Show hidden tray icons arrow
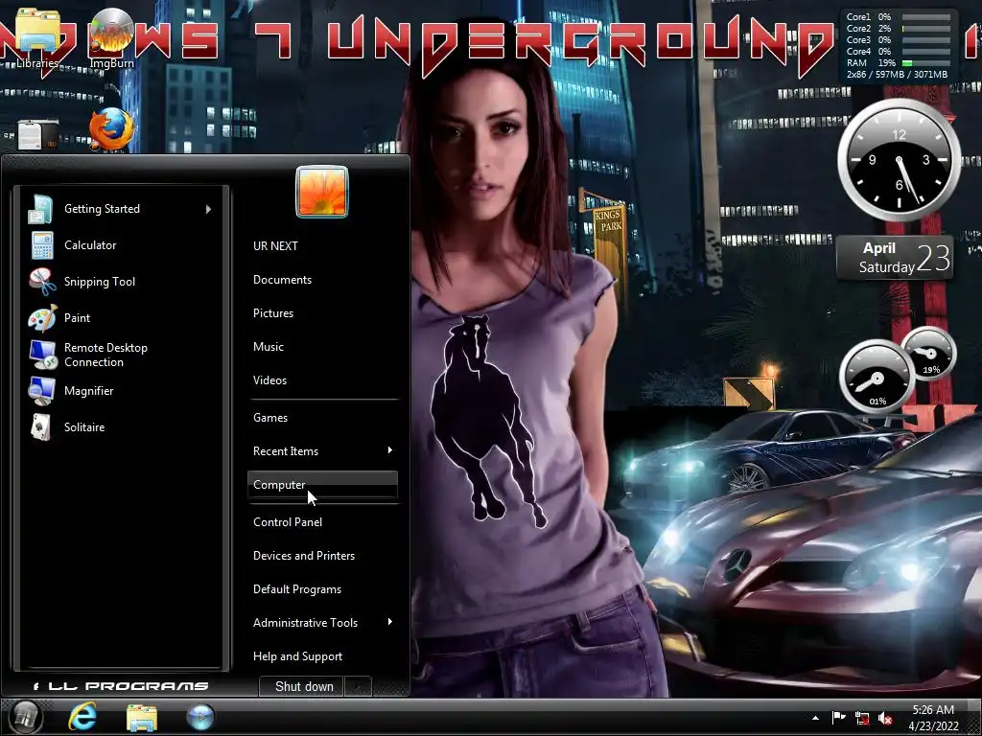Image resolution: width=982 pixels, height=736 pixels. pos(815,718)
